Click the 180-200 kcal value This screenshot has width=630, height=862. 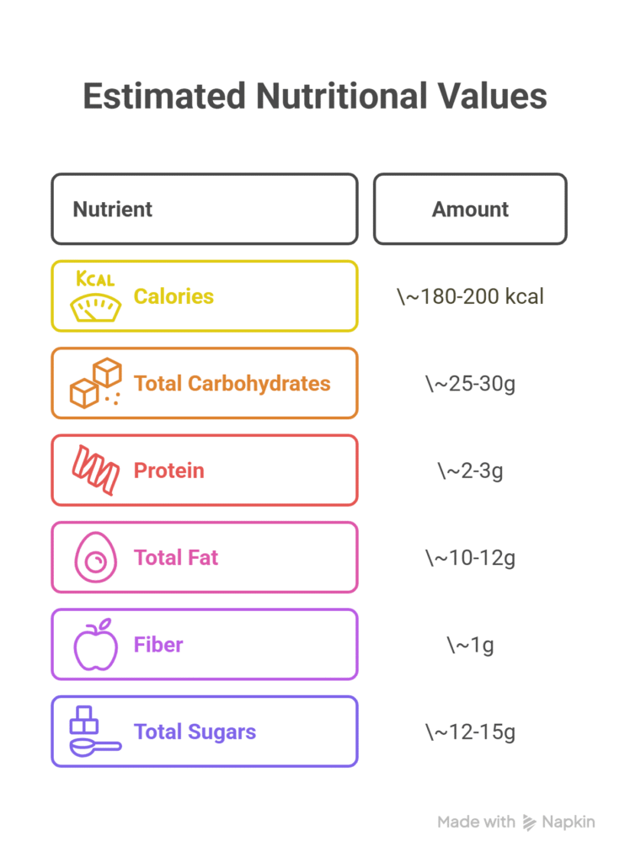[470, 296]
